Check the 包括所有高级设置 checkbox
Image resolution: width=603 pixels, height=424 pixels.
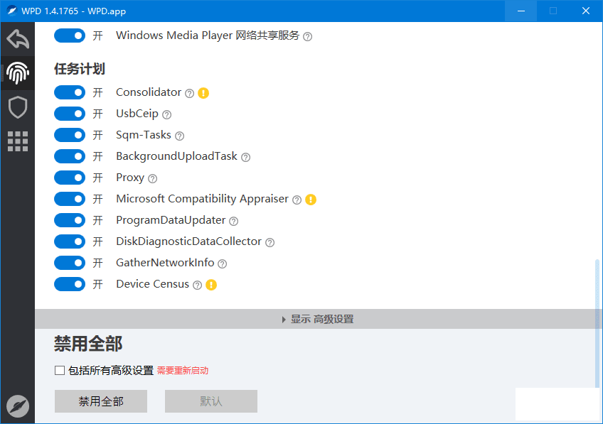pyautogui.click(x=60, y=371)
